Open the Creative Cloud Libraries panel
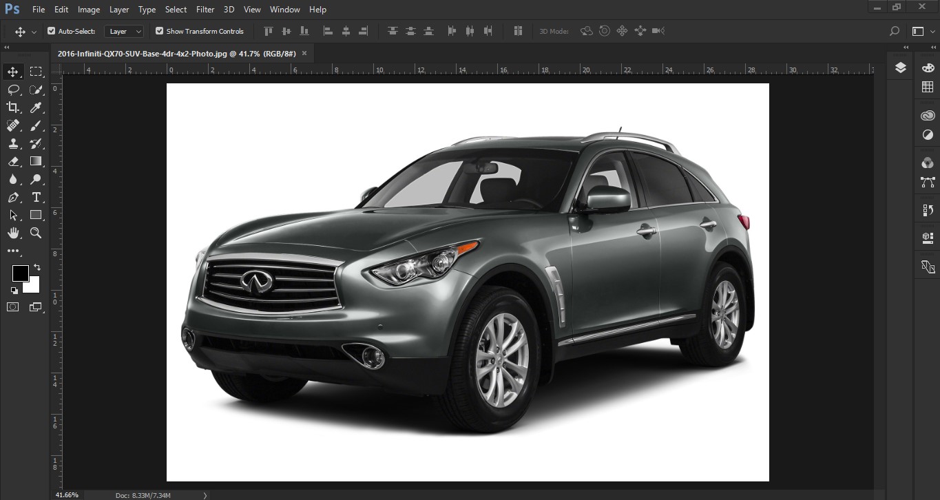The height and width of the screenshot is (500, 940). (928, 115)
